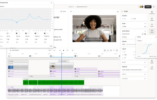Edit the 3200 Hz frequency value
The image size is (157, 100).
tap(37, 36)
